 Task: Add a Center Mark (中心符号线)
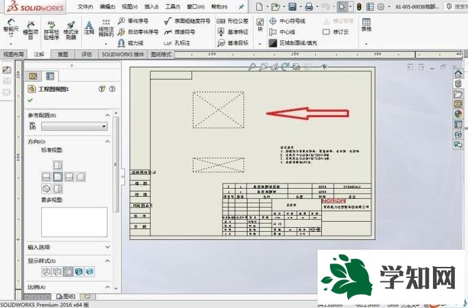point(287,21)
